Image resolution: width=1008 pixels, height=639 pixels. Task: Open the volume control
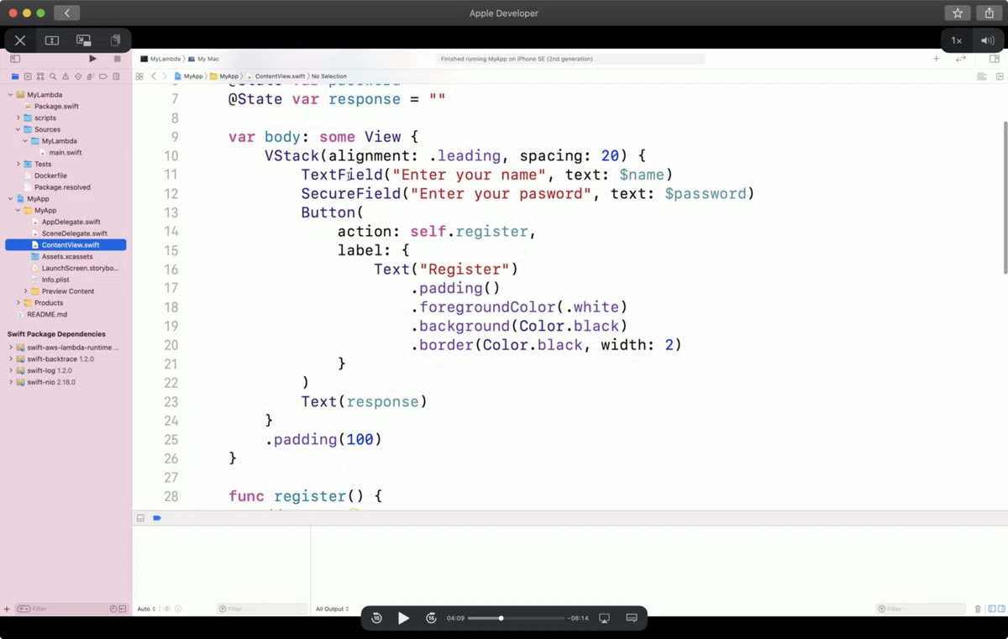point(987,40)
